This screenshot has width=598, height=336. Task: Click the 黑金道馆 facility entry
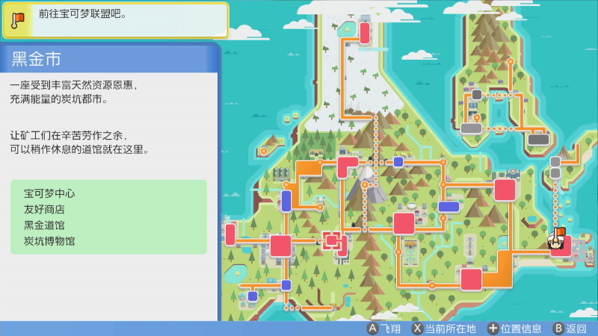tap(44, 225)
